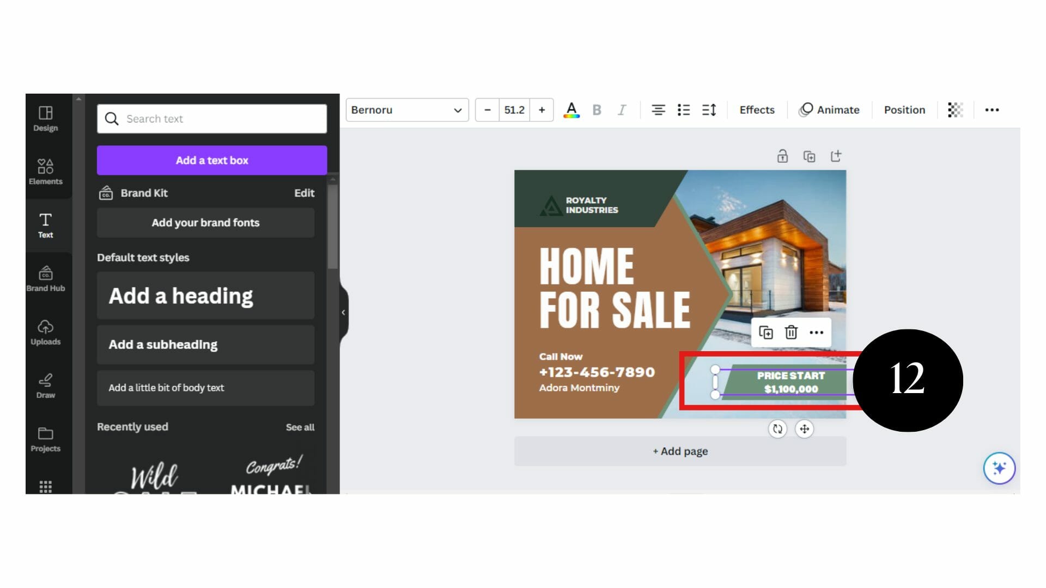Open the transparency checkerboard icon
This screenshot has height=588, width=1046.
tap(955, 110)
